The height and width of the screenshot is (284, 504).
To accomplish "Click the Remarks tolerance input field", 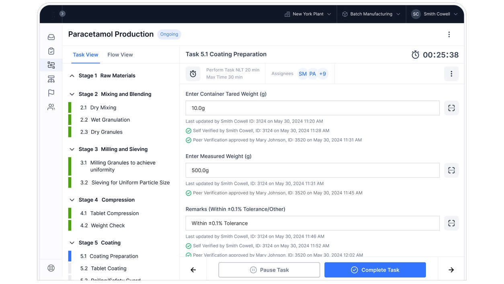I will click(x=312, y=223).
